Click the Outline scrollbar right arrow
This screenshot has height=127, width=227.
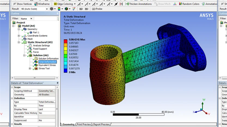[x=57, y=78]
